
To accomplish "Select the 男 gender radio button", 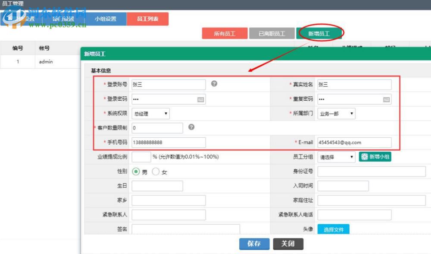I will click(x=135, y=171).
